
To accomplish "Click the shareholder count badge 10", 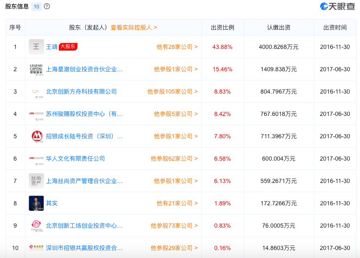I will tap(36, 7).
